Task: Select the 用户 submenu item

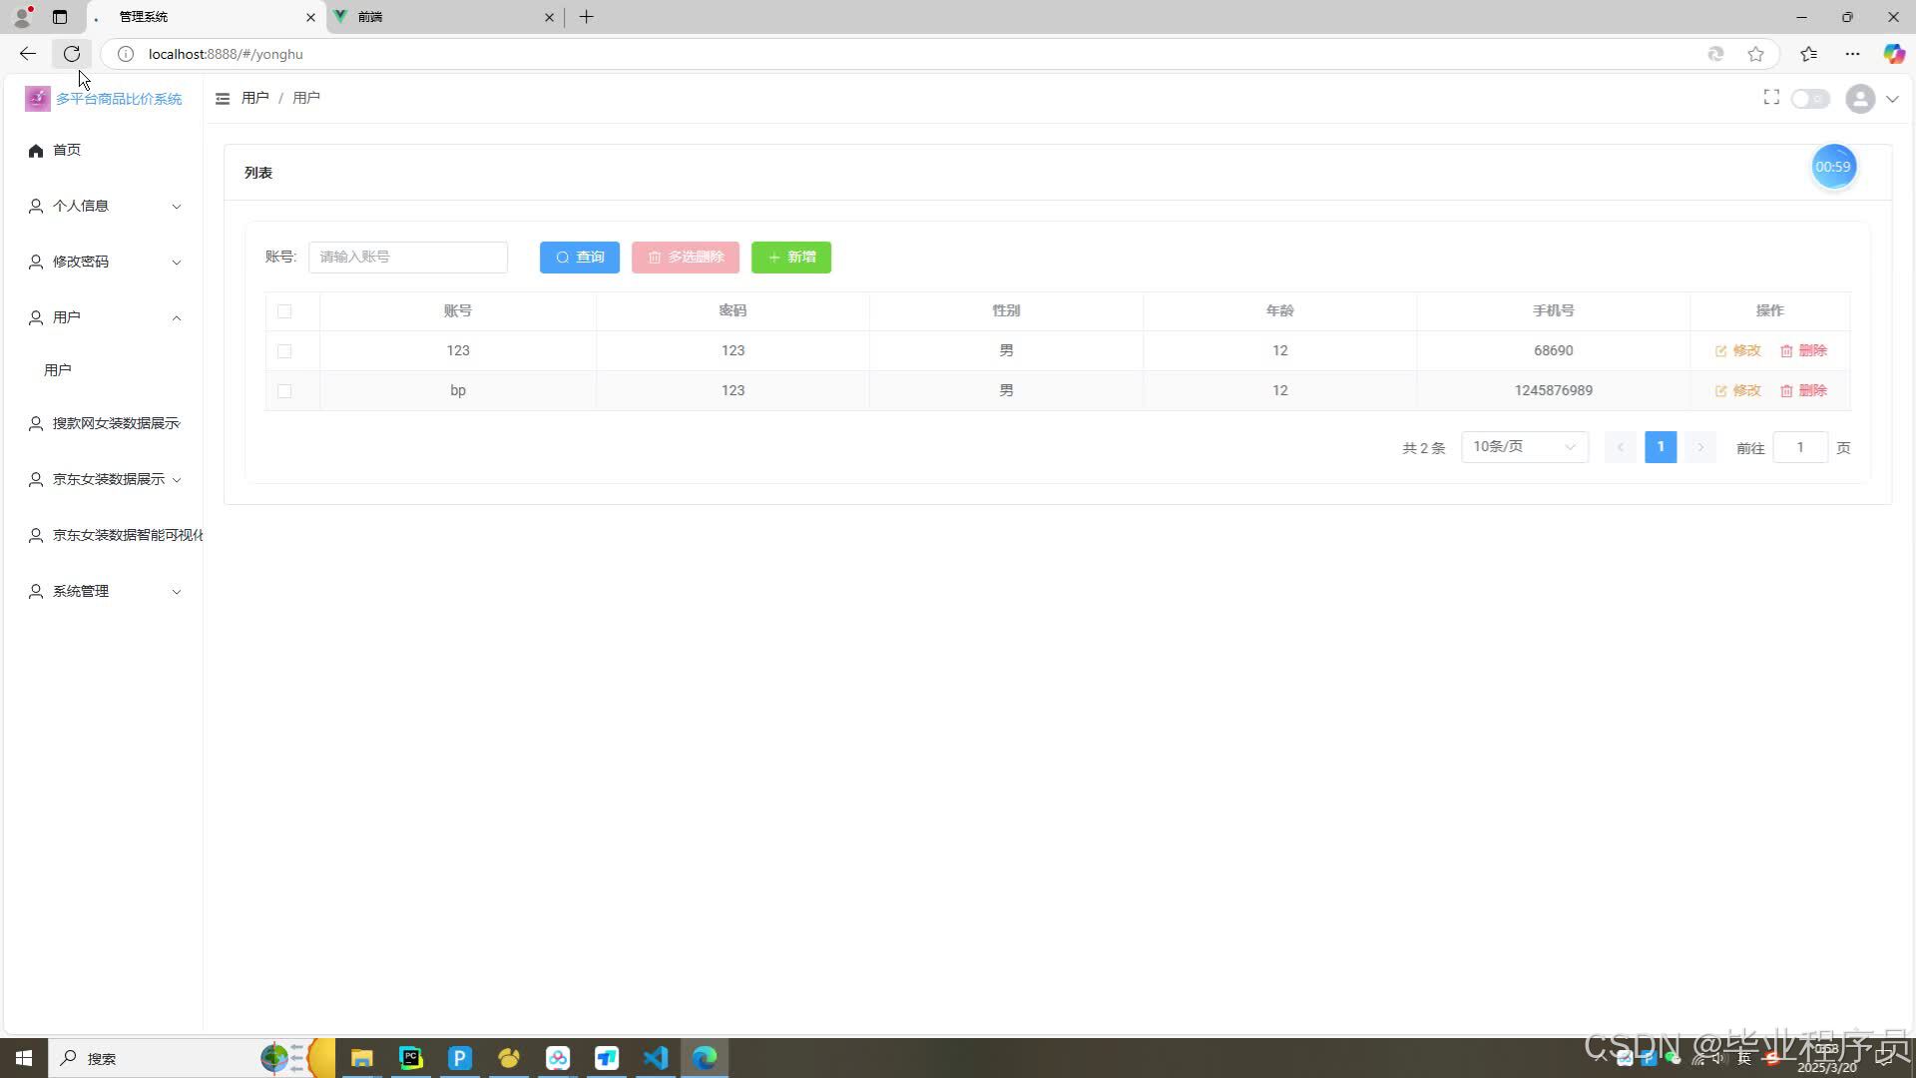Action: 58,370
